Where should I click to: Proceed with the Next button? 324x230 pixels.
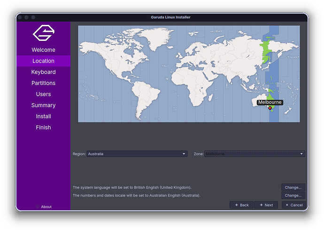[x=266, y=205]
